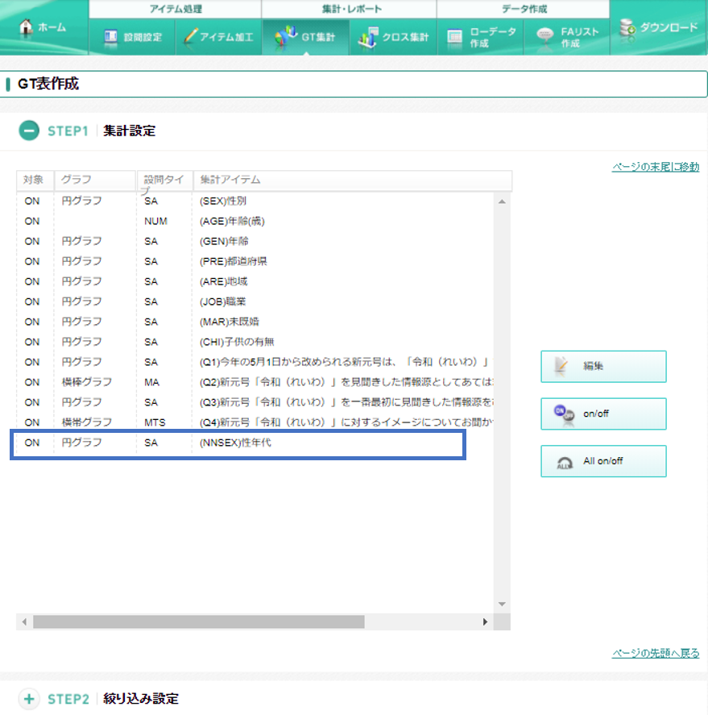The image size is (708, 715).
Task: Click the All on/off button label
Action: tap(602, 461)
